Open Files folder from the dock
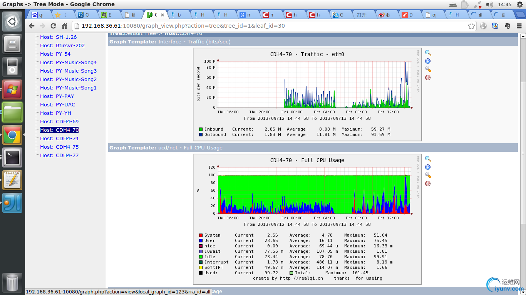 tap(12, 112)
